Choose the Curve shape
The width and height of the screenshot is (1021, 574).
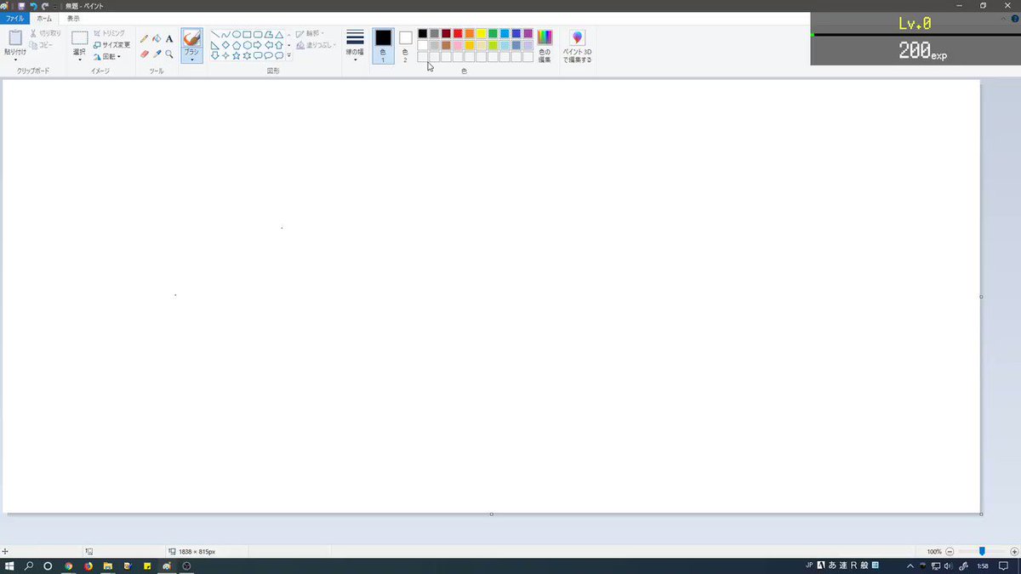point(225,35)
